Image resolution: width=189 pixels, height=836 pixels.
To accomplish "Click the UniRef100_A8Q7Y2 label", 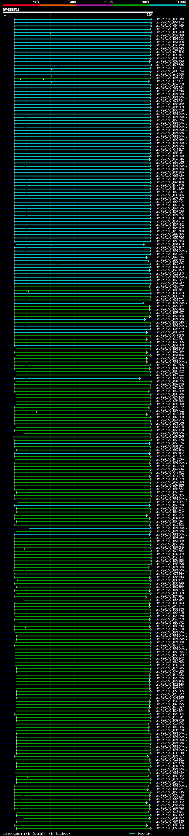I will (x=170, y=332).
